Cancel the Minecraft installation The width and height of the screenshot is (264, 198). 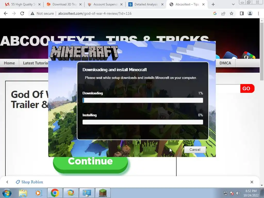pyautogui.click(x=195, y=150)
